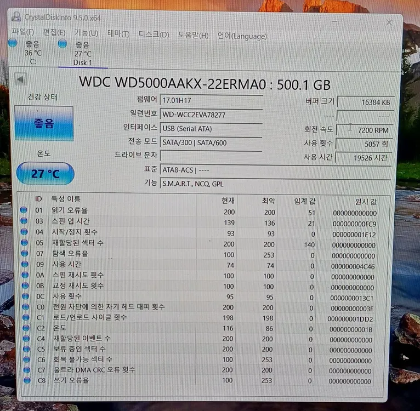Viewport: 420px width, 411px height.
Task: Click the status orb for attribute 0A
Action: (25, 275)
